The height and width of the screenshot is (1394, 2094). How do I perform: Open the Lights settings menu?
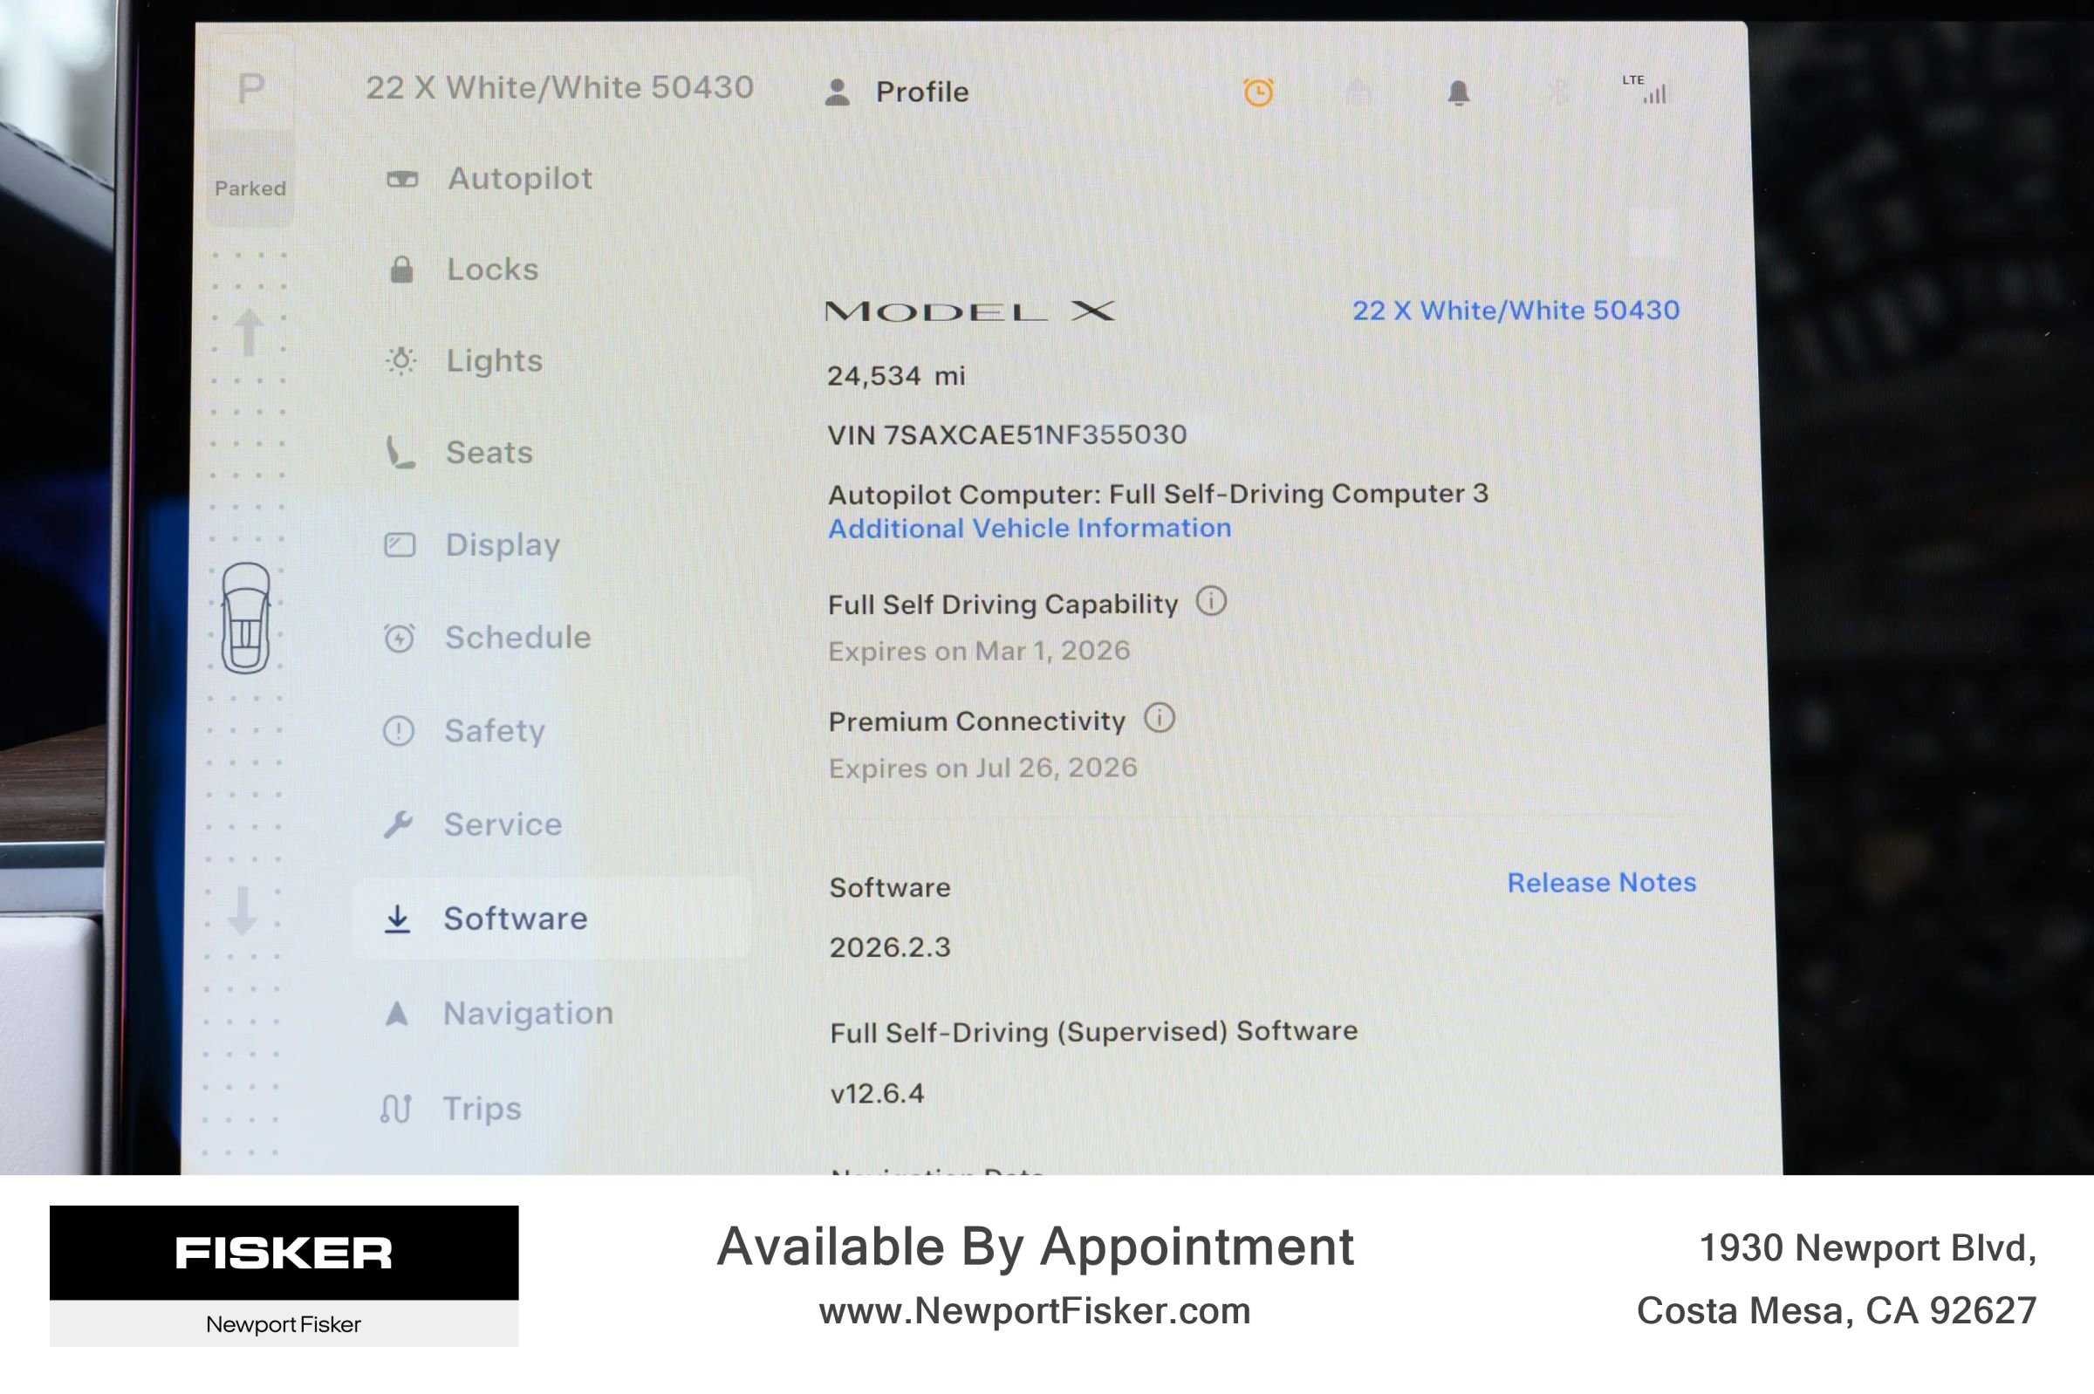494,361
